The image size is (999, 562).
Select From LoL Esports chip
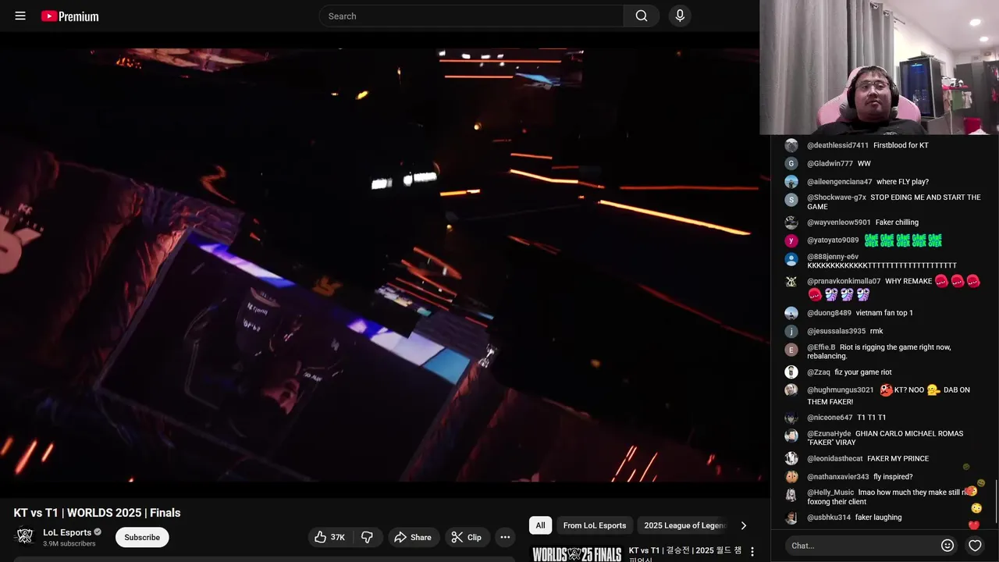[595, 525]
